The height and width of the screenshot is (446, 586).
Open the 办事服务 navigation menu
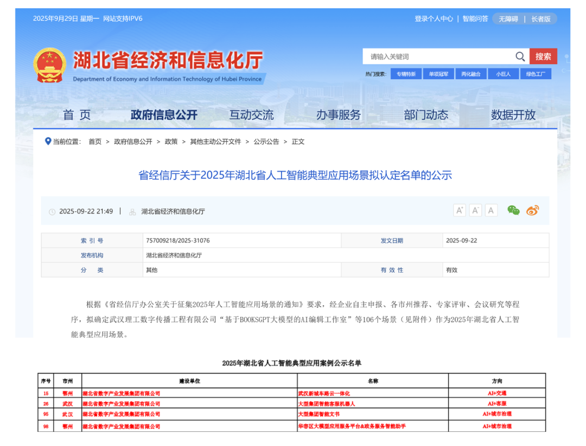tap(339, 115)
